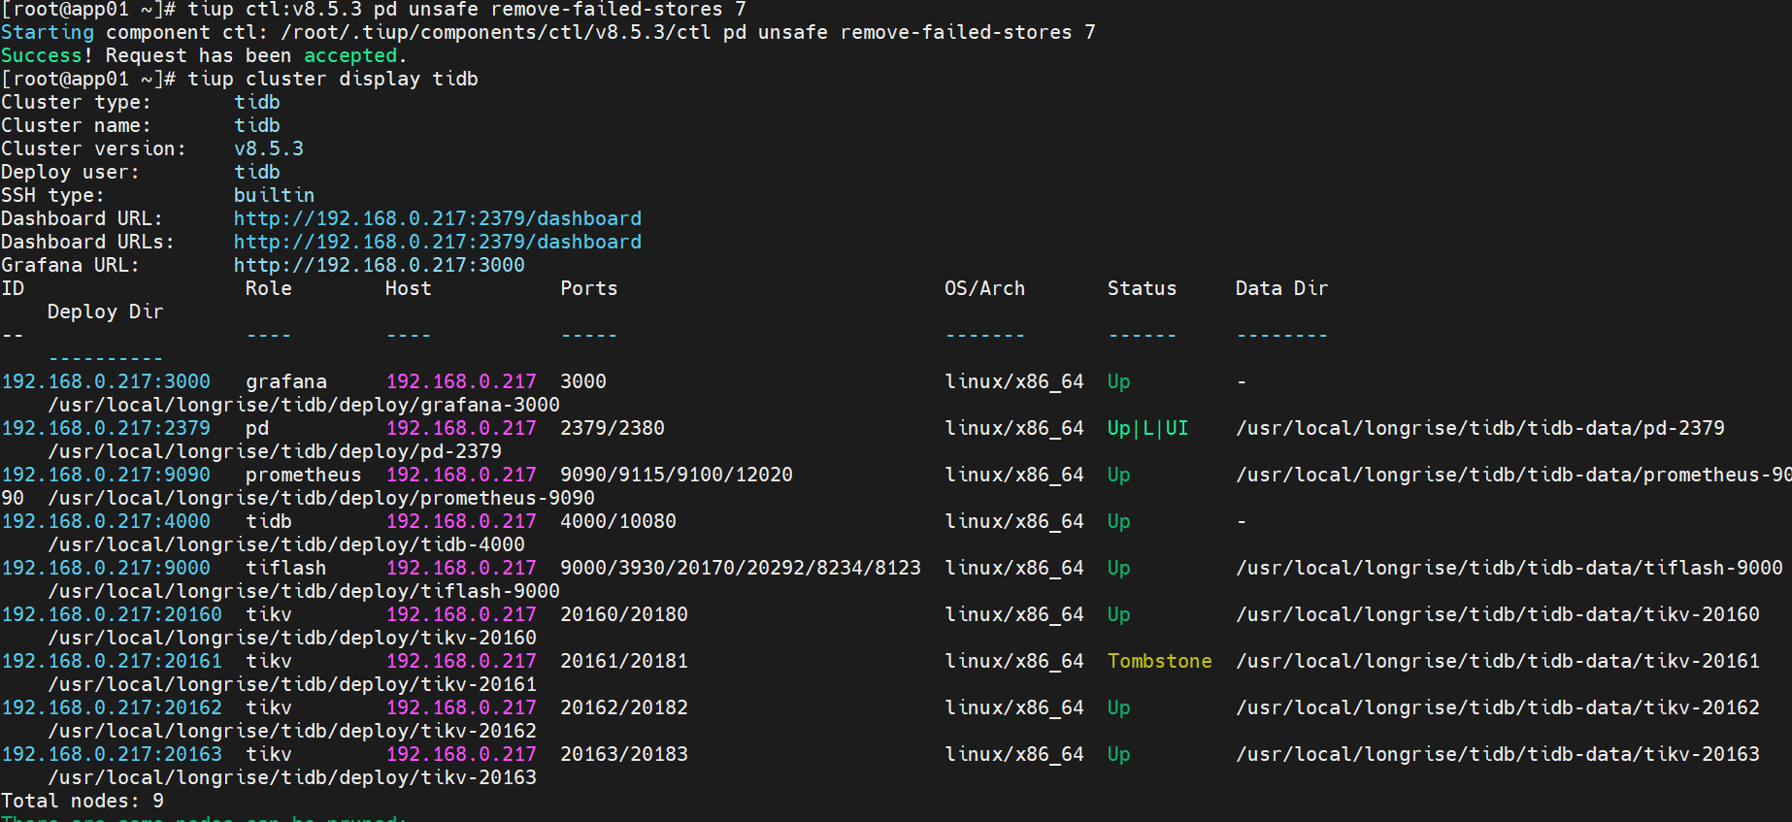The image size is (1792, 822).
Task: Click the 'Success!' message text
Action: tap(47, 55)
